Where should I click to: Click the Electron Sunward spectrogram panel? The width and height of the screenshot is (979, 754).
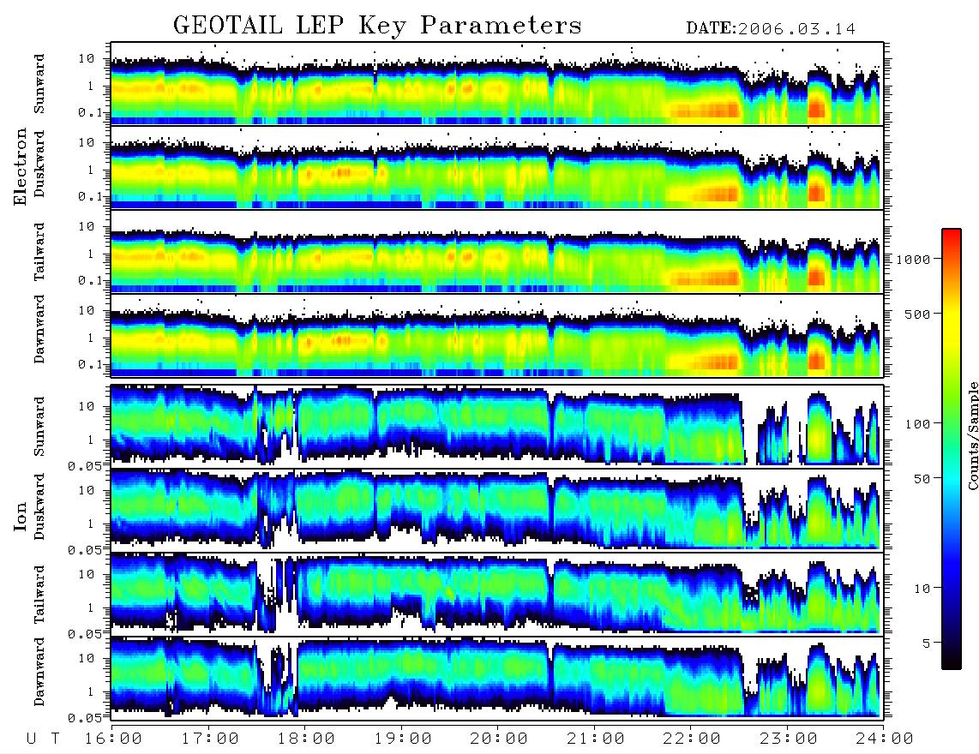tap(497, 83)
